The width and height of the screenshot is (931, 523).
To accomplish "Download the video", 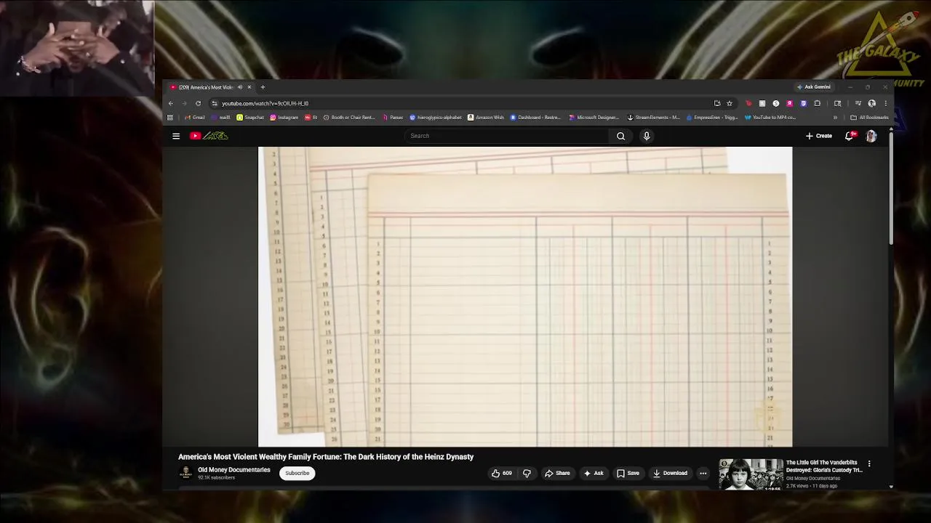I will [670, 474].
